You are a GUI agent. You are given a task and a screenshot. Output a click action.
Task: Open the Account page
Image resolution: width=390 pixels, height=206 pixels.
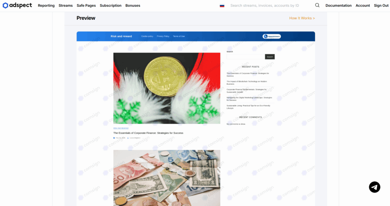point(363,5)
